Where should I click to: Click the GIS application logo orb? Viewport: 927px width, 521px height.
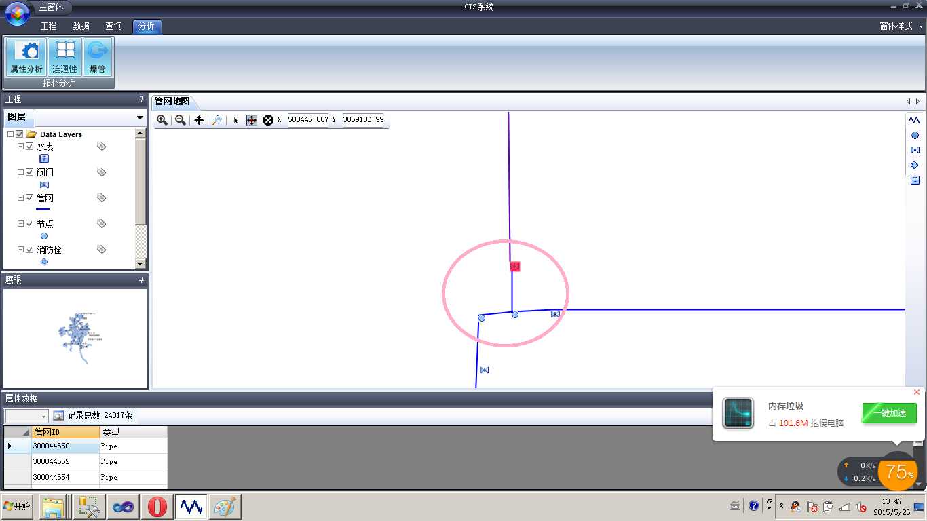17,14
